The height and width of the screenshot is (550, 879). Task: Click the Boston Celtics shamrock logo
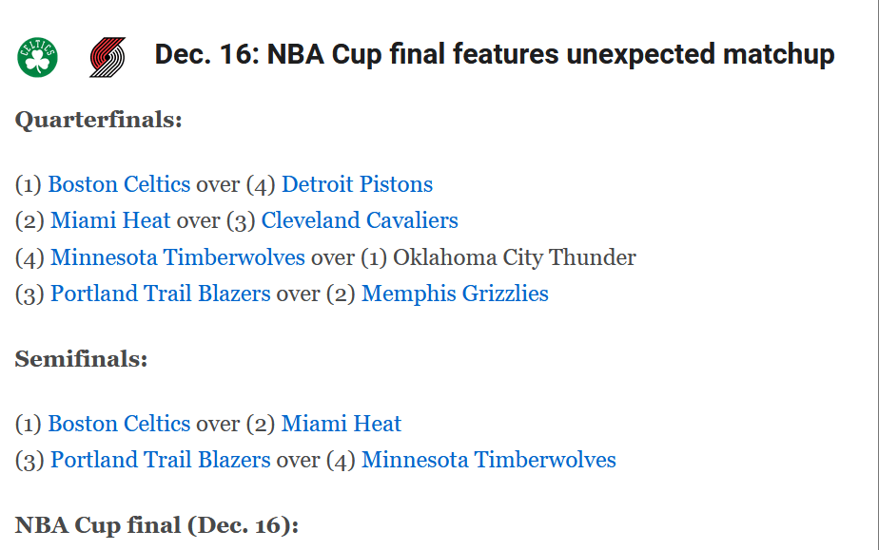pos(37,57)
